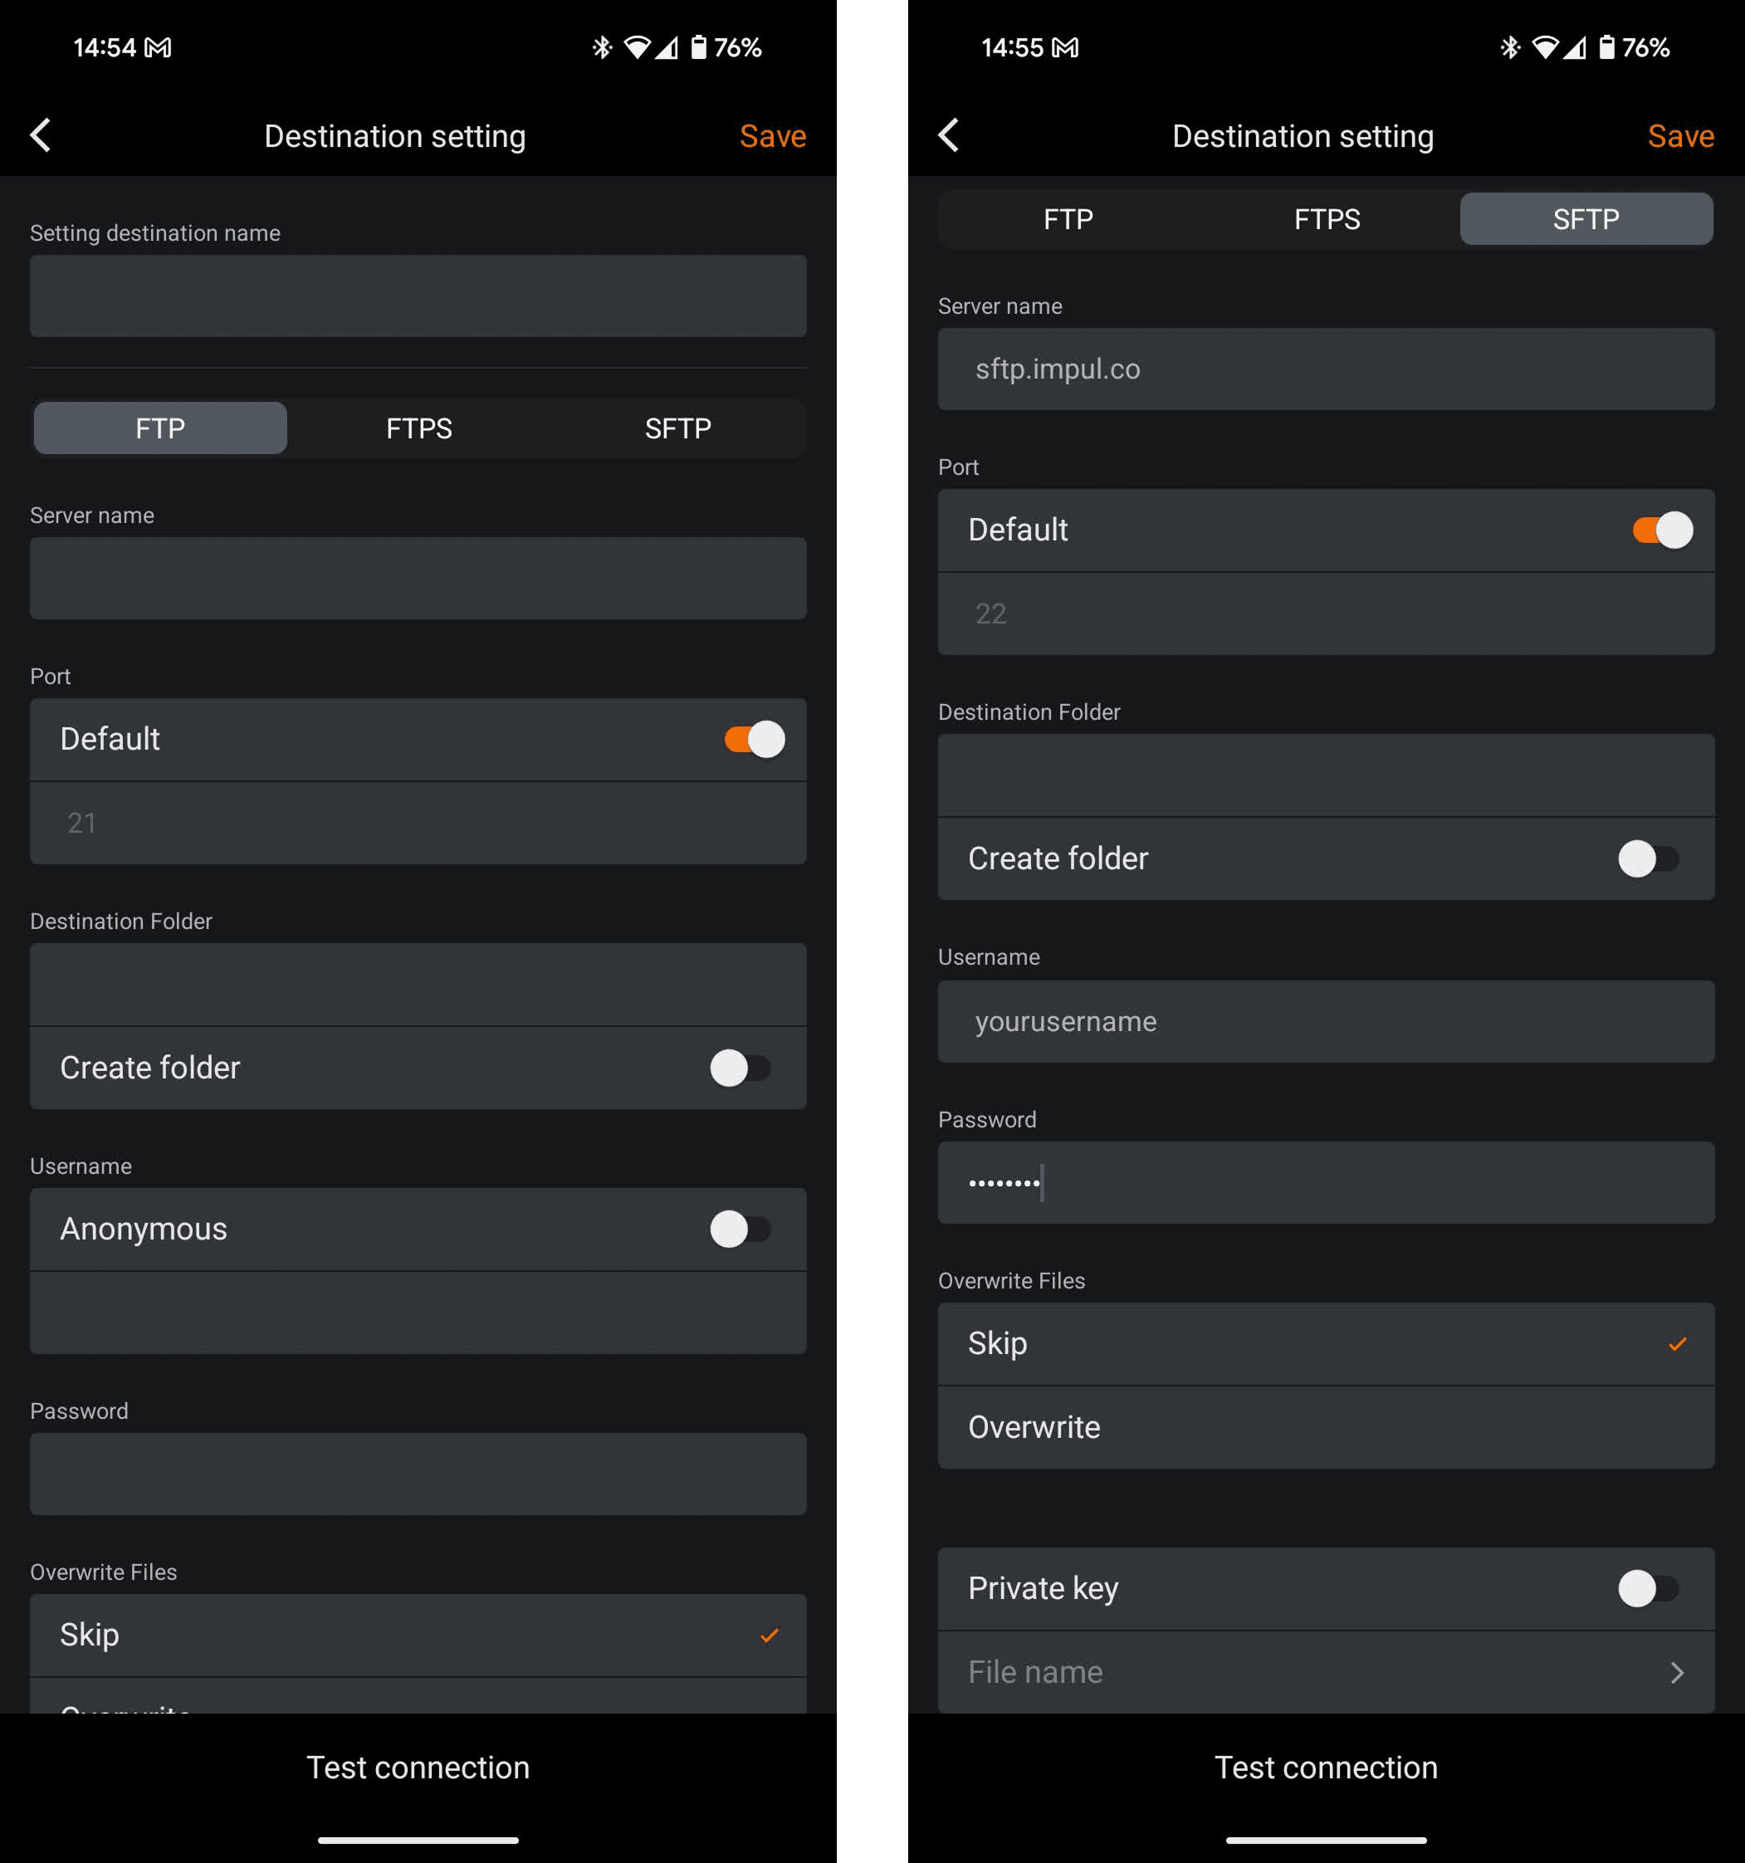The width and height of the screenshot is (1745, 1863).
Task: Switch to FTPS tab on left screen
Action: click(x=419, y=428)
